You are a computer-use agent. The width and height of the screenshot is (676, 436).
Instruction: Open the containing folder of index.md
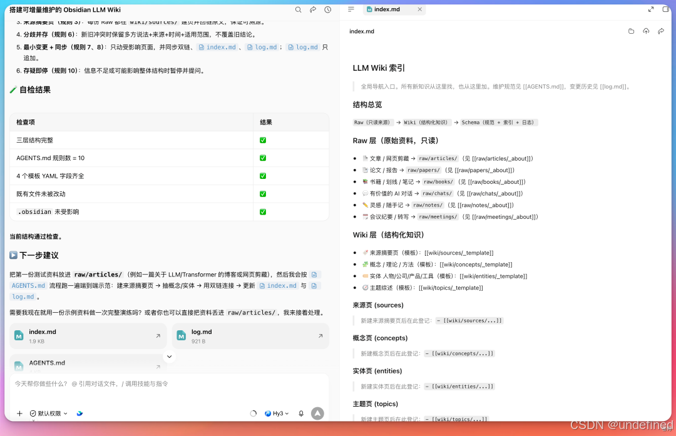(x=631, y=31)
